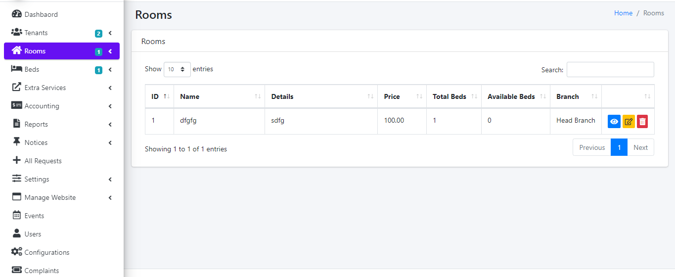Expand the Accounting submenu arrow
This screenshot has width=675, height=277.
click(110, 106)
